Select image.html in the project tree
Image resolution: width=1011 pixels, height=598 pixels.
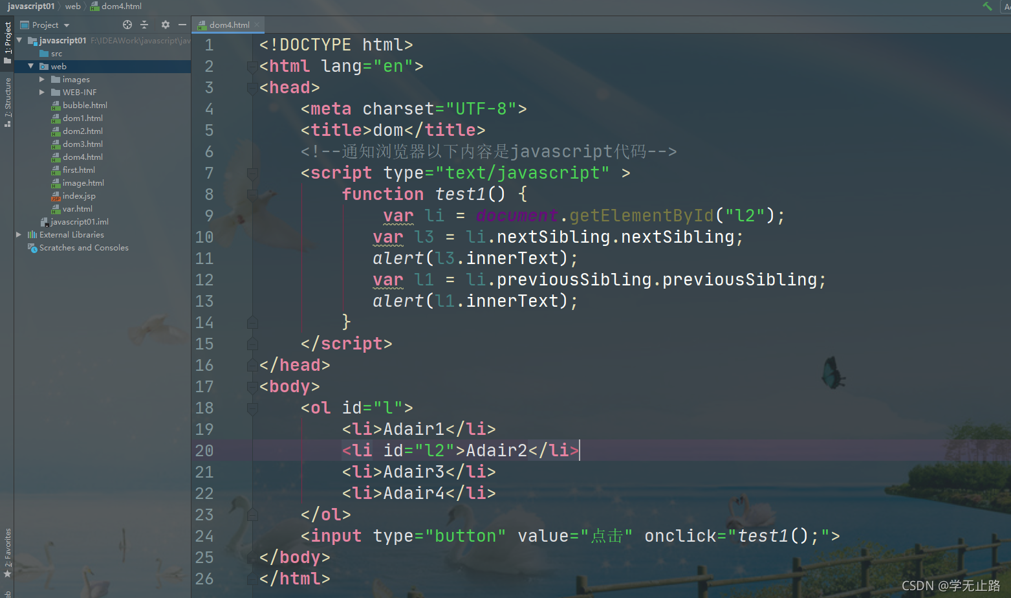tap(83, 183)
